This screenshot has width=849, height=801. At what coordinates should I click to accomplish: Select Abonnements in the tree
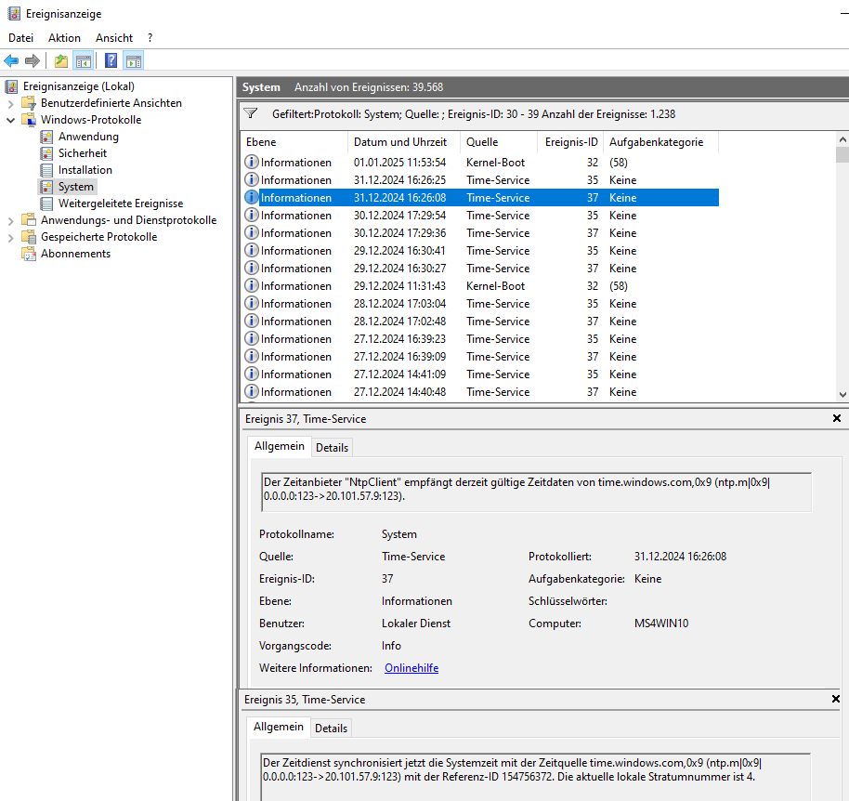pyautogui.click(x=75, y=254)
